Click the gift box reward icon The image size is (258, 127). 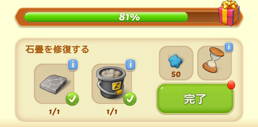pyautogui.click(x=229, y=13)
